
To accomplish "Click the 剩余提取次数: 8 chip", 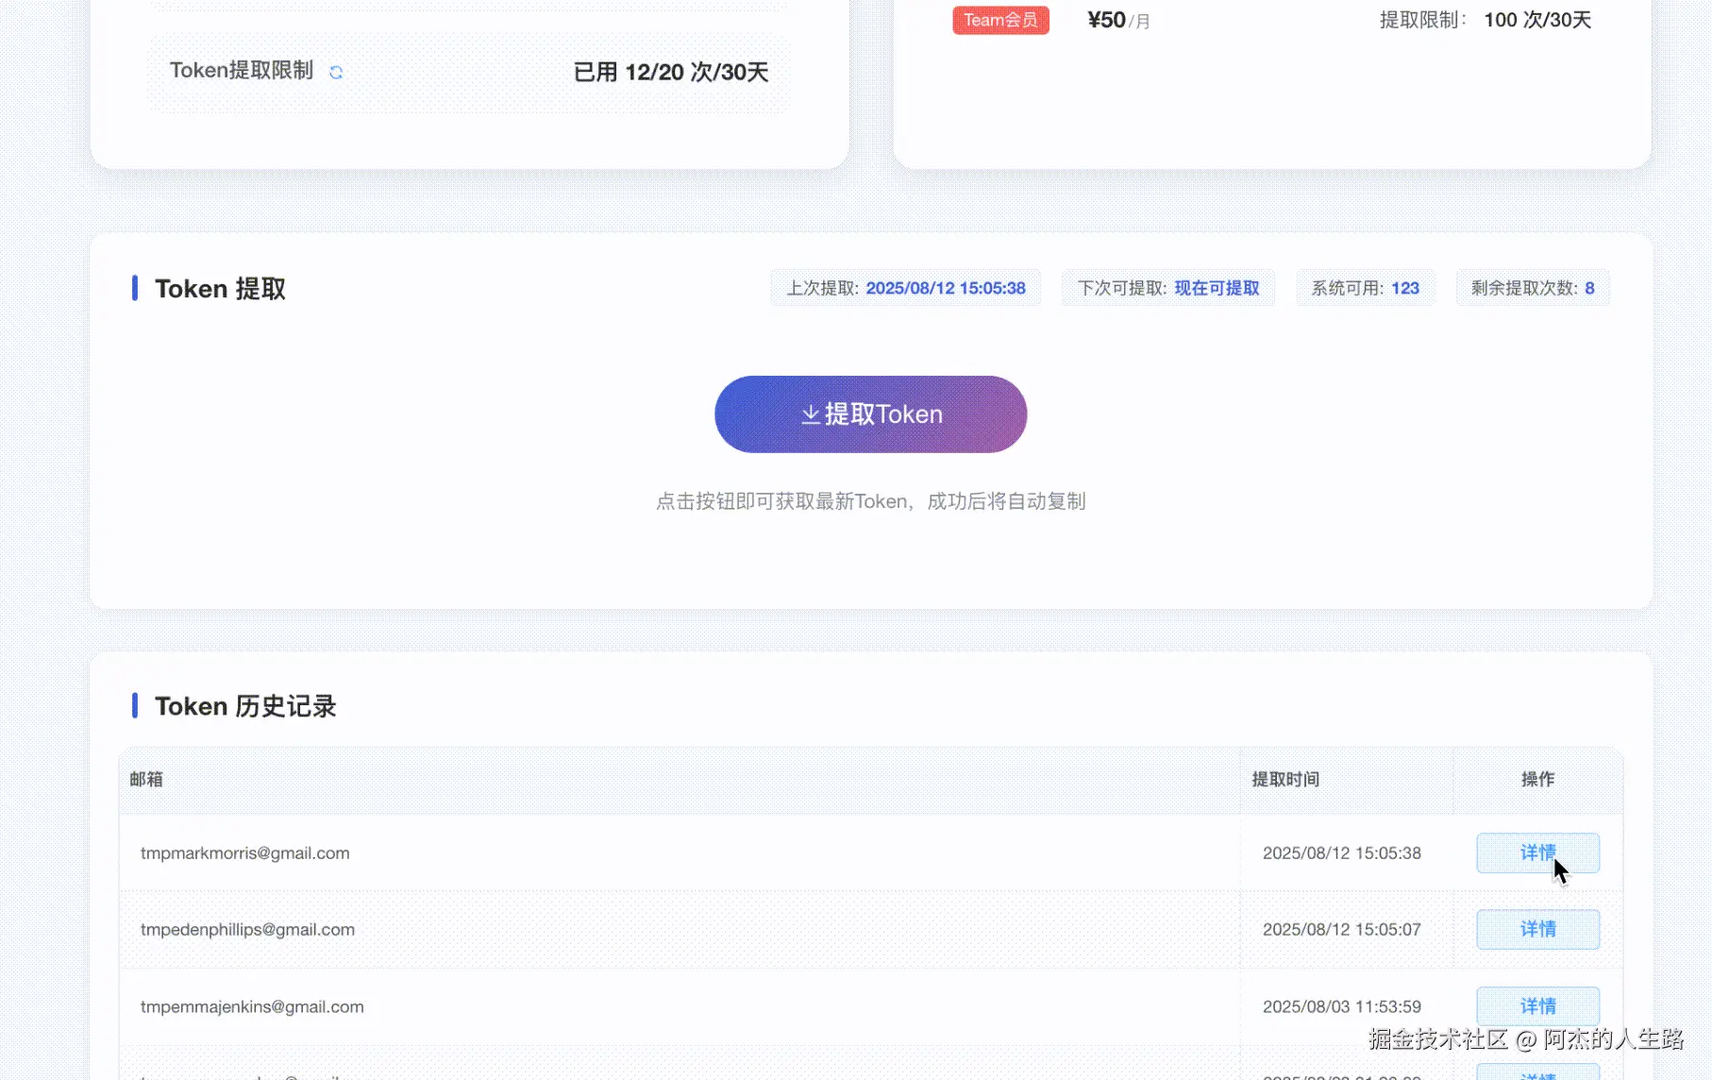I will (1532, 288).
